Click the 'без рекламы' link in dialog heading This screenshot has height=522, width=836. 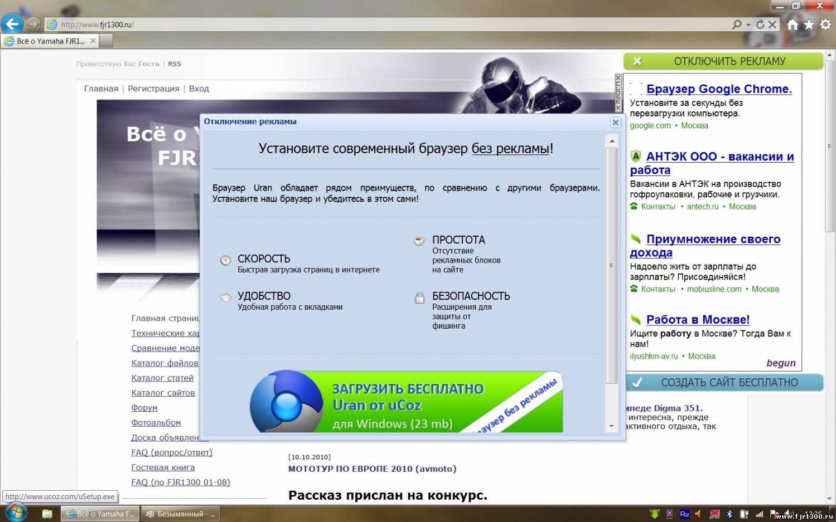[510, 149]
